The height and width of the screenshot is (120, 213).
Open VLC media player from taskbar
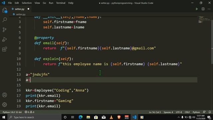(x=111, y=117)
